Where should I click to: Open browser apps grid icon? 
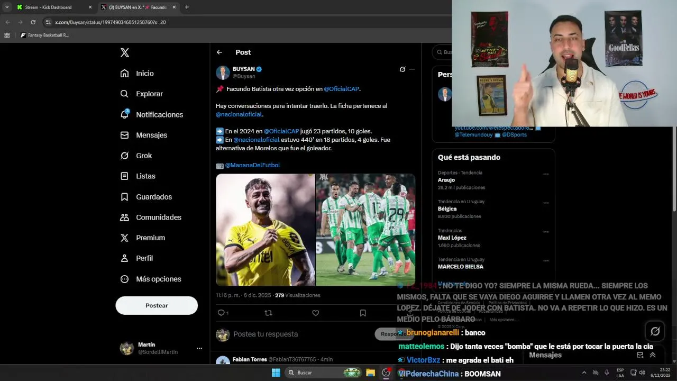pos(7,35)
